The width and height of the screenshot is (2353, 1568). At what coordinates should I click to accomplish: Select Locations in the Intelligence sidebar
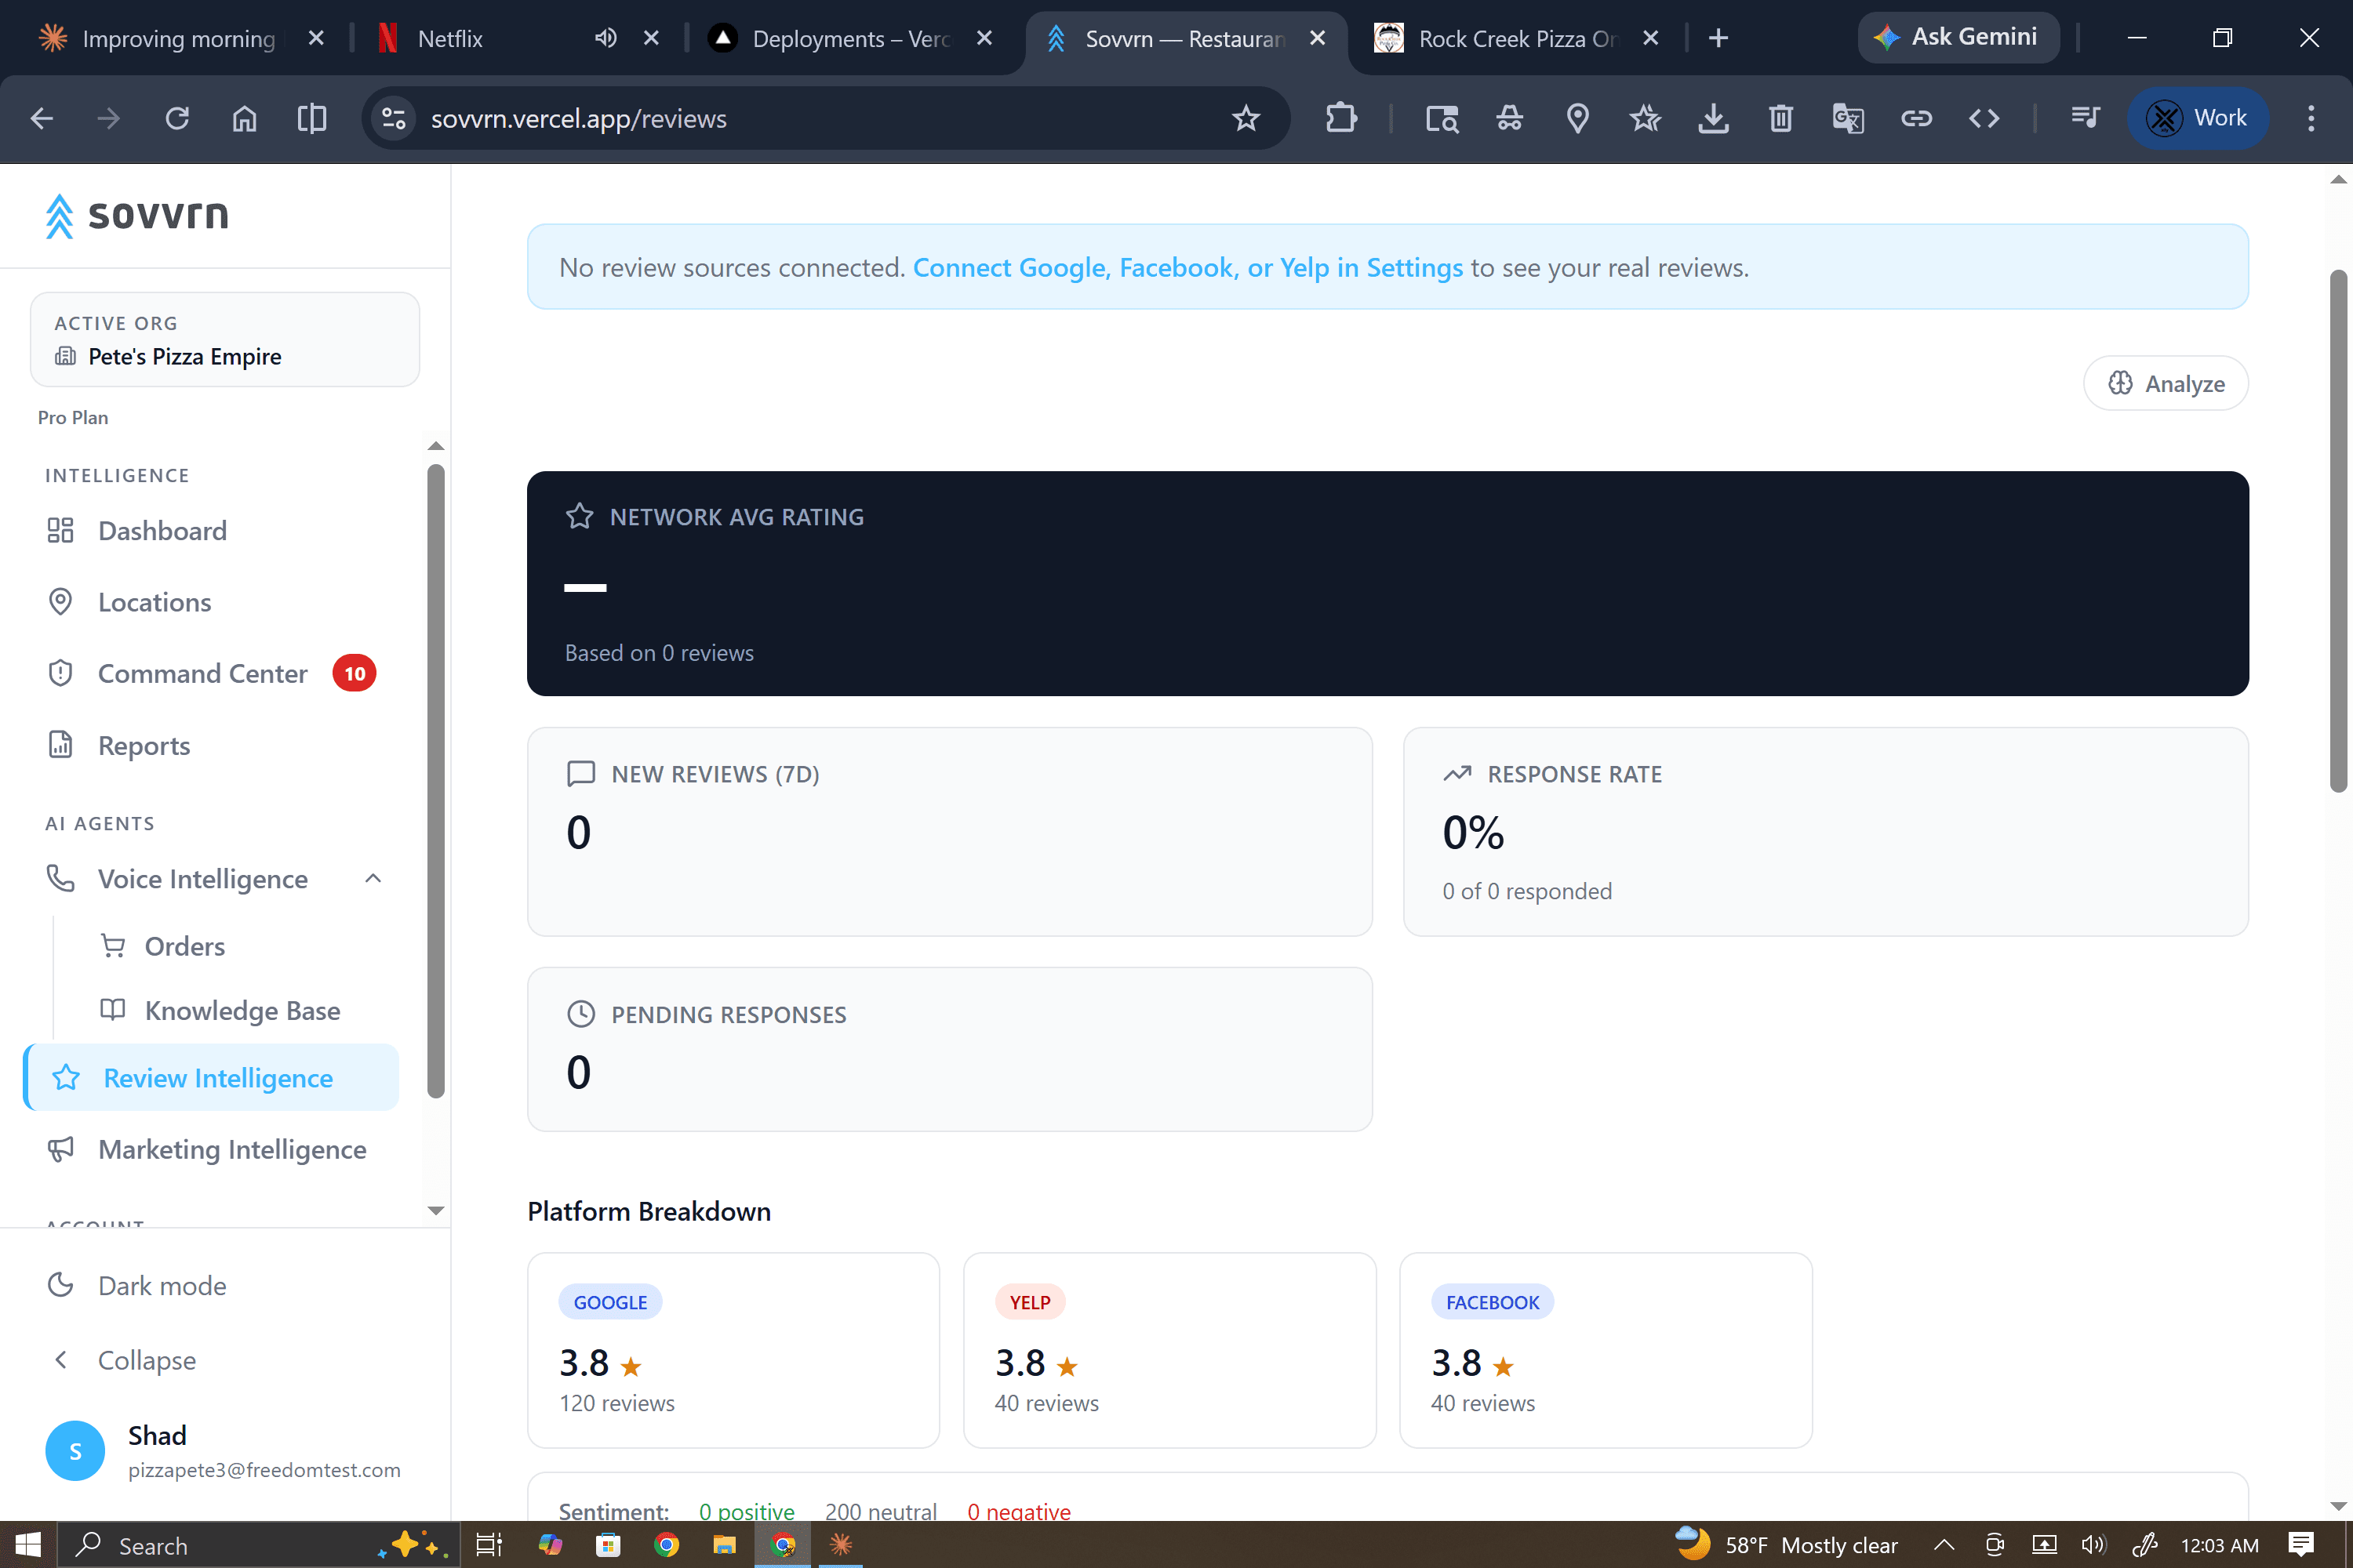click(154, 602)
